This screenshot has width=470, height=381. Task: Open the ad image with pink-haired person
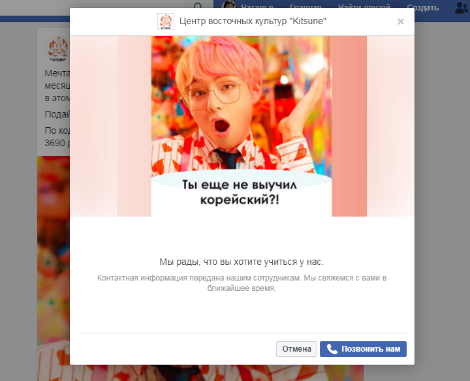242,126
